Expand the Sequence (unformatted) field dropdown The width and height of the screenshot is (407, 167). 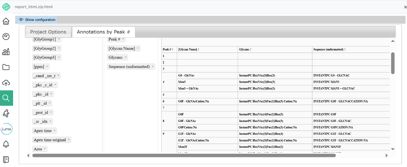click(153, 67)
